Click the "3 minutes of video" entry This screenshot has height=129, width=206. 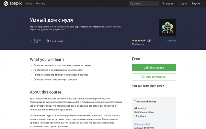tap(144, 112)
